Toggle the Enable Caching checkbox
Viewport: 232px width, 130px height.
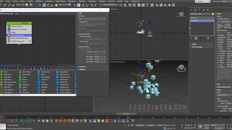coord(218,19)
